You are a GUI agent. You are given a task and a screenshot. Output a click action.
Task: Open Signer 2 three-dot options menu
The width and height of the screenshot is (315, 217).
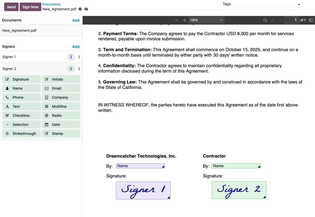79,69
